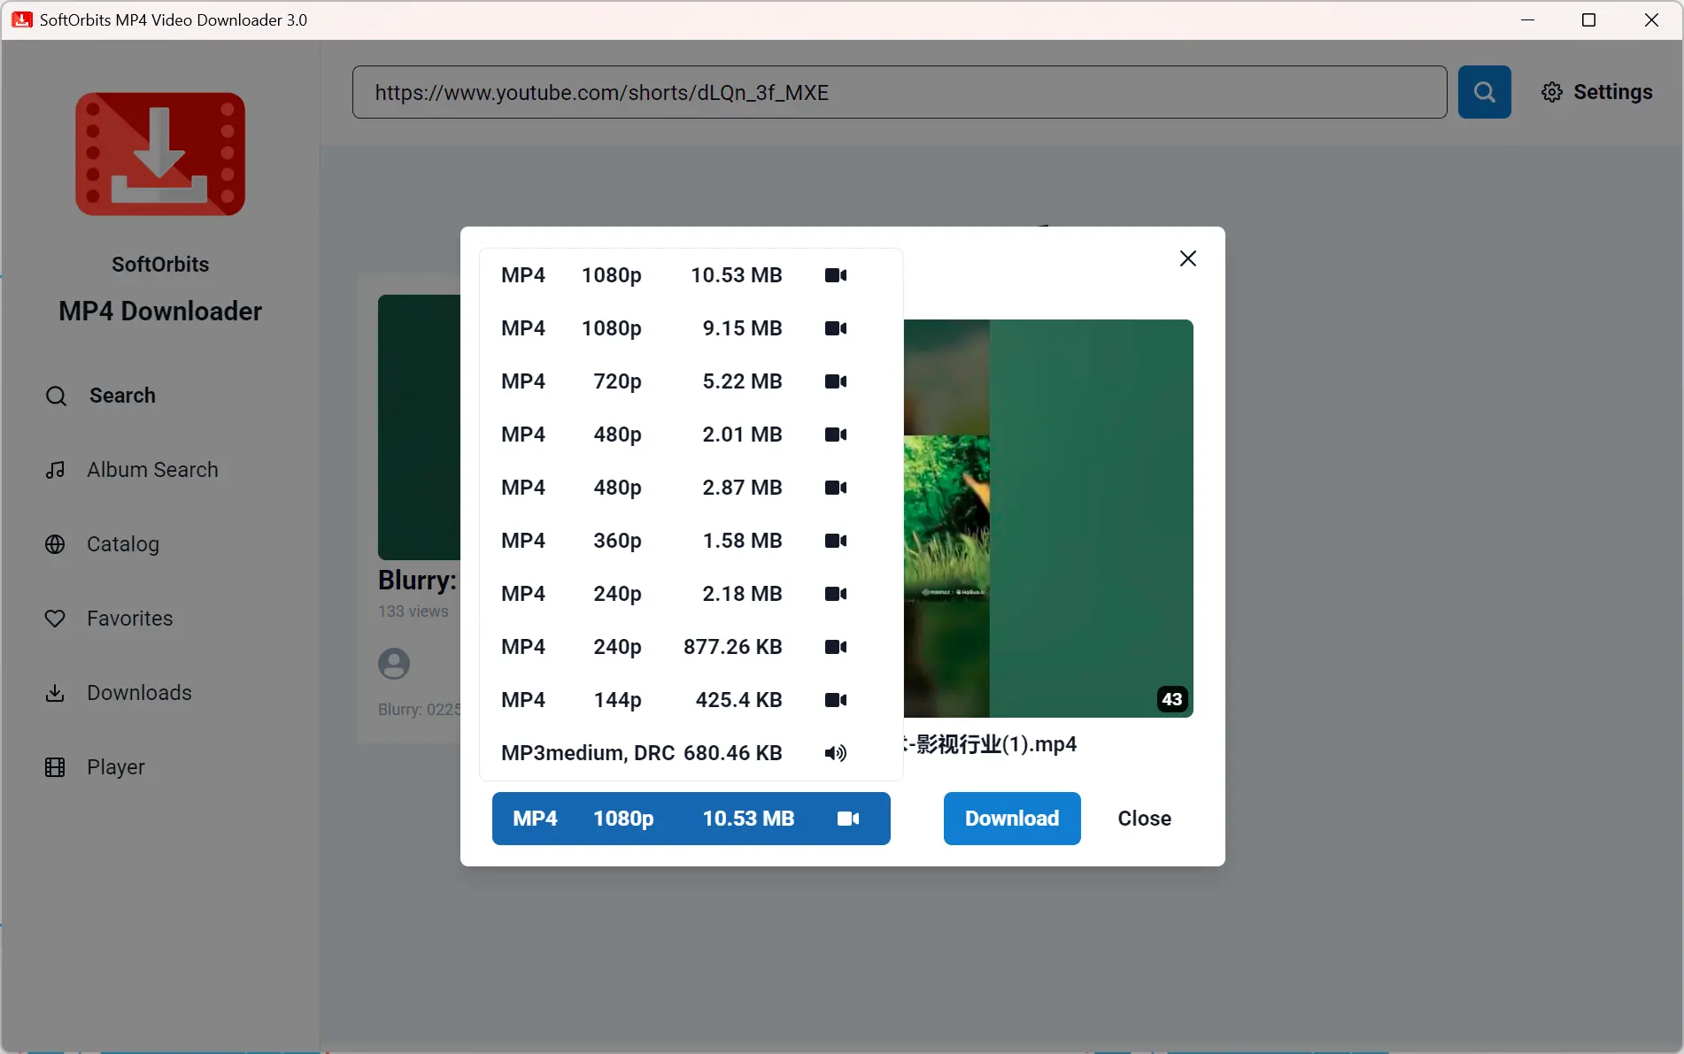The image size is (1684, 1054).
Task: Click camera icon on 2.18 MB row
Action: click(x=836, y=594)
